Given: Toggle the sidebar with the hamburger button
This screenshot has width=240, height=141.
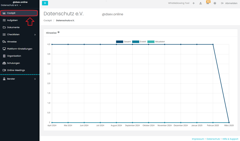Looking at the screenshot, I should 45,3.
